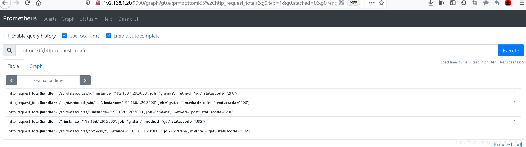Step evaluation time backward

pyautogui.click(x=12, y=80)
